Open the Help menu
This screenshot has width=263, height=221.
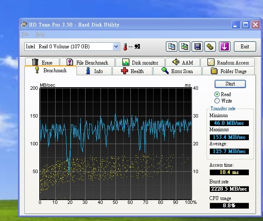coord(40,34)
